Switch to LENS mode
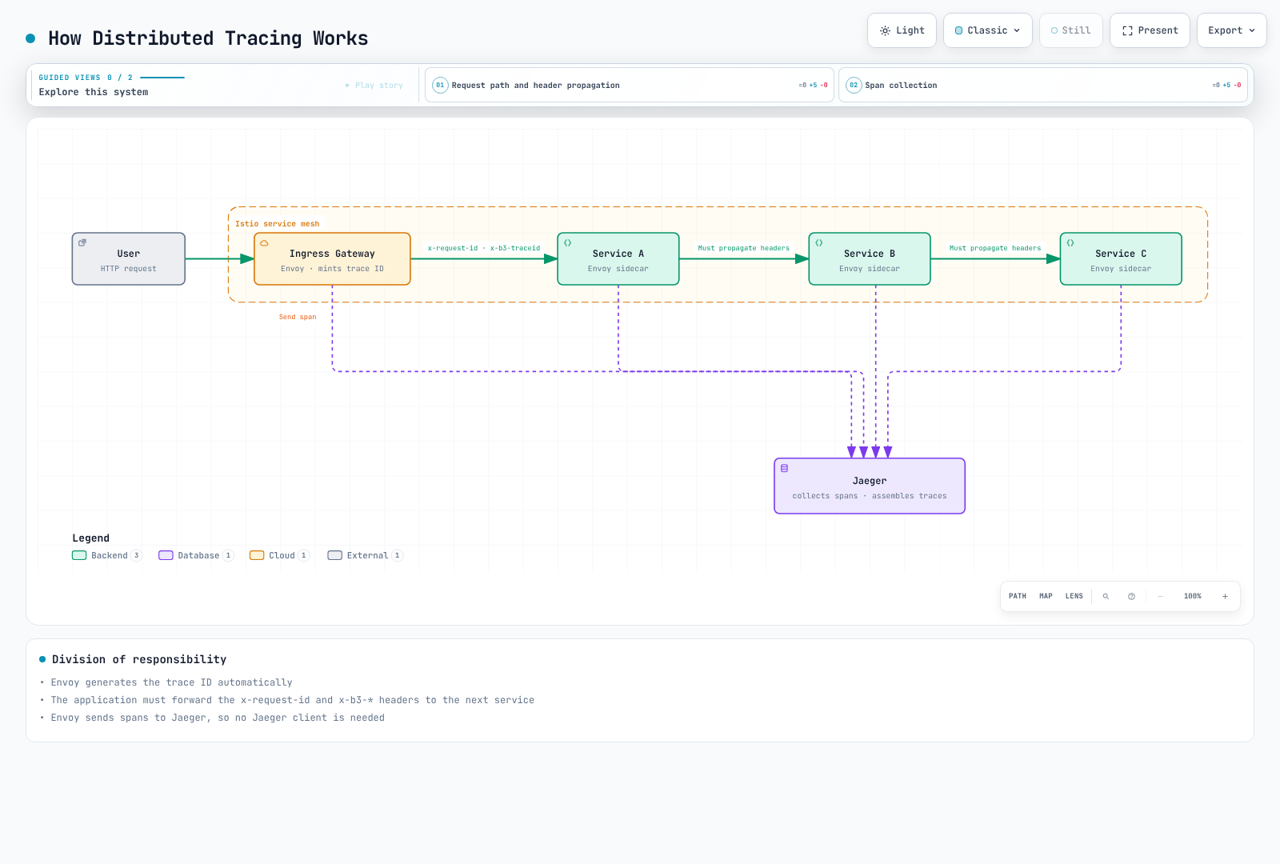Viewport: 1280px width, 864px height. click(1074, 596)
